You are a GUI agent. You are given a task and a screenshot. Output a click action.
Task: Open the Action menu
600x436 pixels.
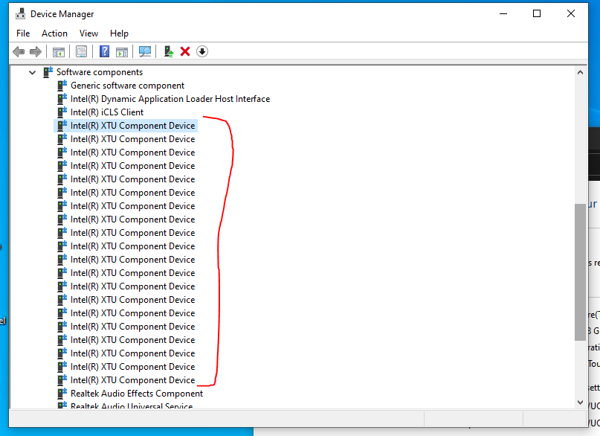(54, 33)
